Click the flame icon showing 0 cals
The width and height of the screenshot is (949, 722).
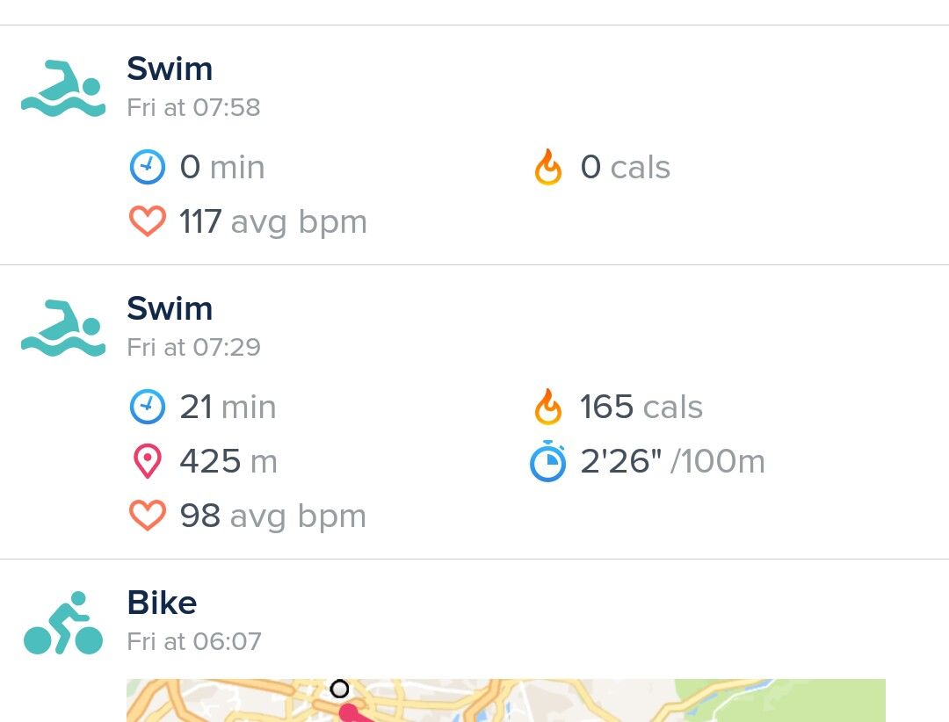pos(547,167)
